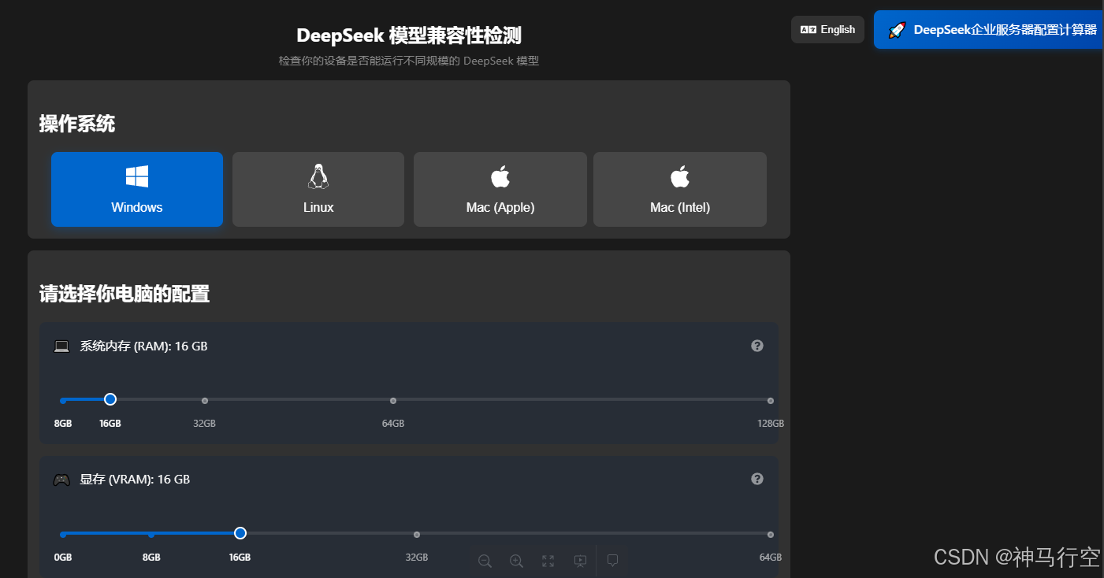Select the Windows operating system card
The height and width of the screenshot is (578, 1104).
137,189
